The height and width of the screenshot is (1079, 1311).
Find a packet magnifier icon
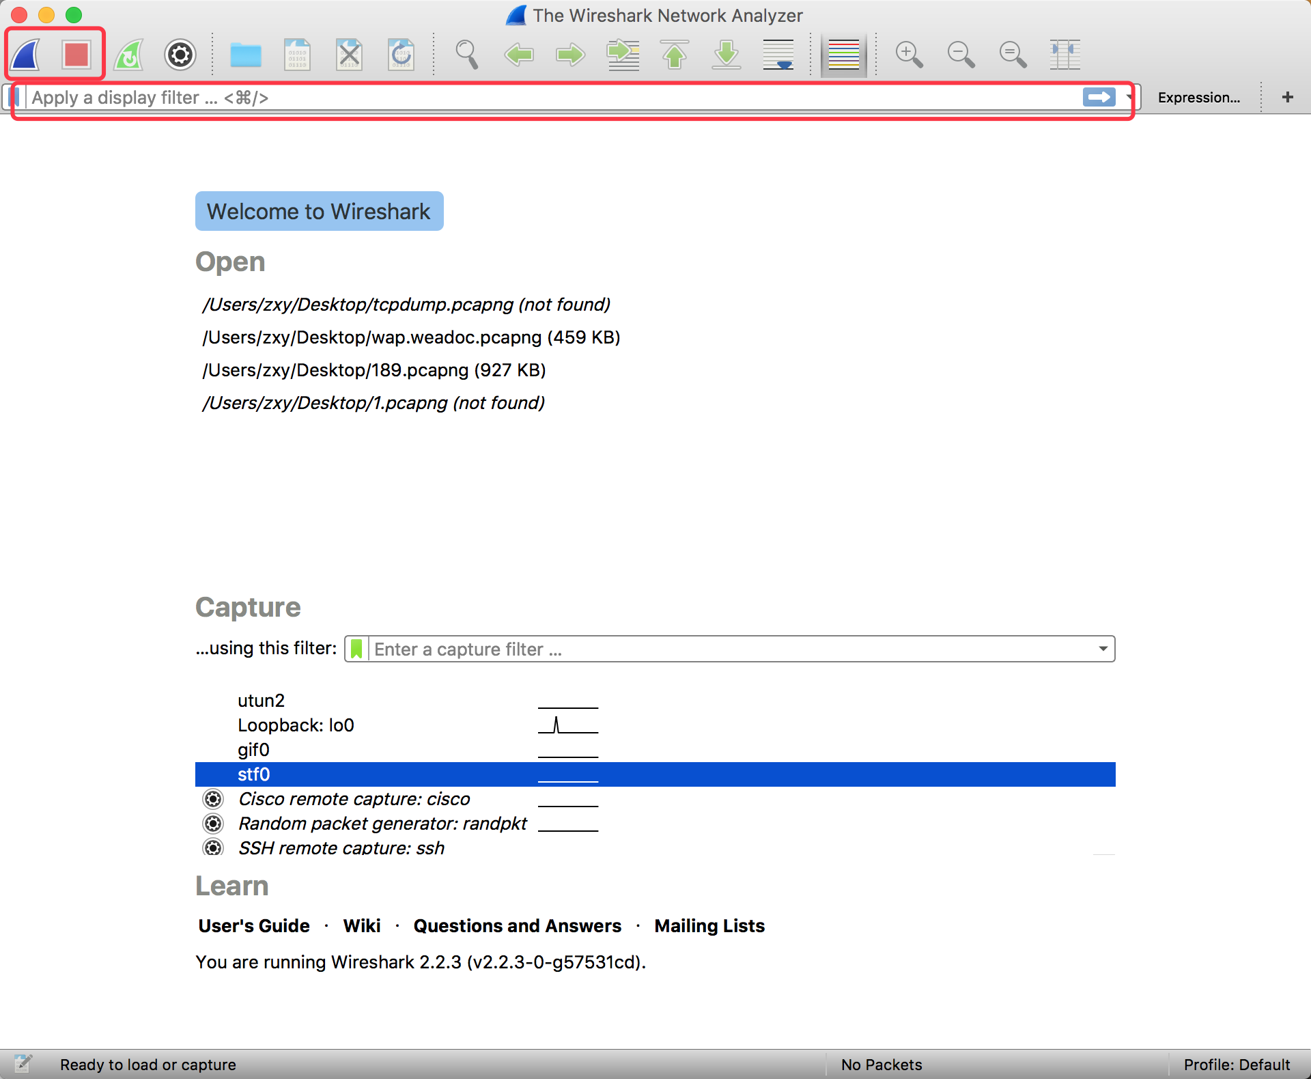point(467,55)
